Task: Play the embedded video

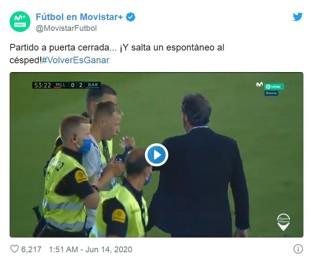Action: (157, 155)
